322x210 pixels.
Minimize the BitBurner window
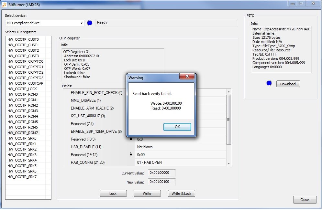click(x=293, y=4)
